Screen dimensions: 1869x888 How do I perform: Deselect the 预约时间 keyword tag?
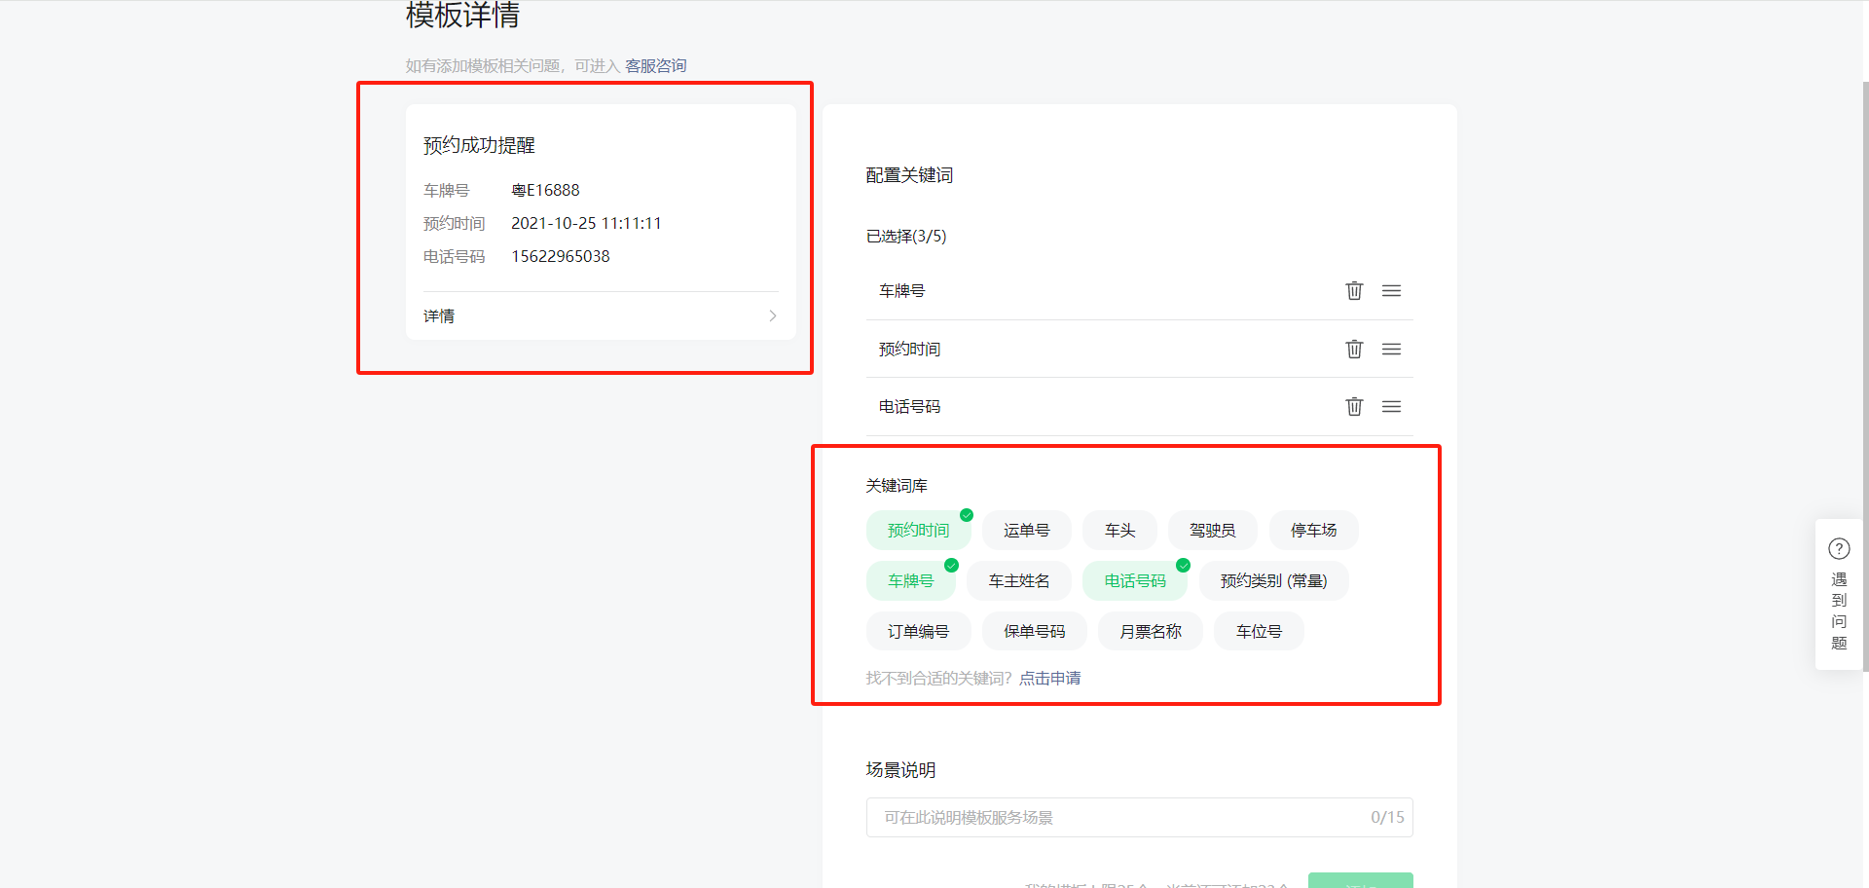[x=918, y=531]
